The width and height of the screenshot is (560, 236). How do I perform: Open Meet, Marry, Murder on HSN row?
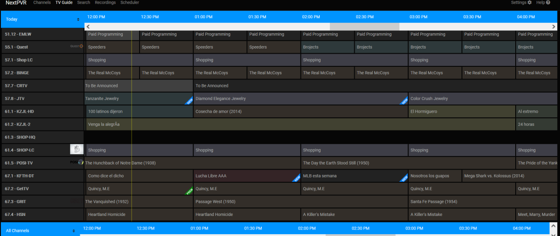538,215
